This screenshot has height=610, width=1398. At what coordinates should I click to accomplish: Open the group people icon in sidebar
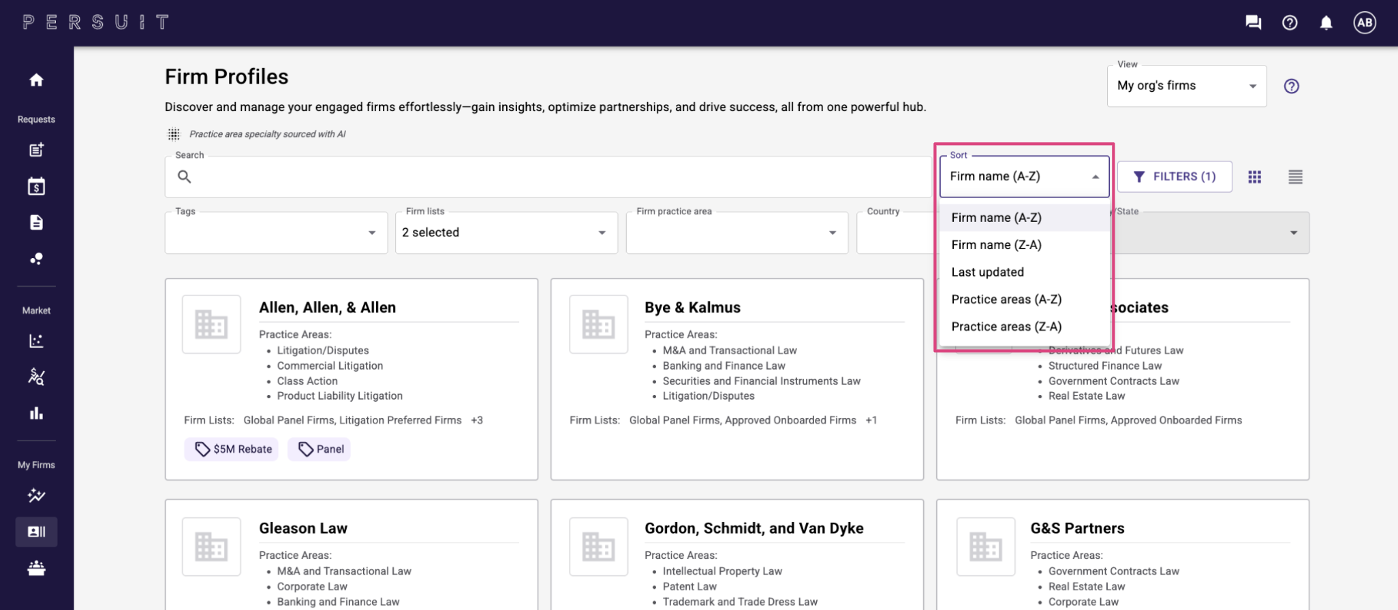point(36,568)
